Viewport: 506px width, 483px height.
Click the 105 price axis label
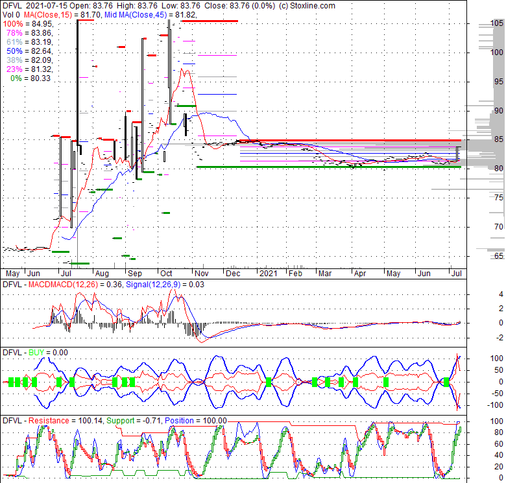pos(497,23)
